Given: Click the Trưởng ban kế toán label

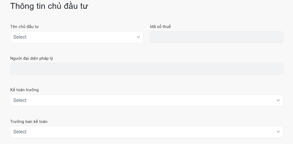Looking at the screenshot, I should pyautogui.click(x=29, y=122).
